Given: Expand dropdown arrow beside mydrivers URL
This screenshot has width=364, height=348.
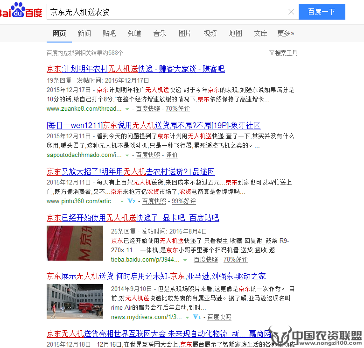Looking at the screenshot, I should (x=187, y=318).
